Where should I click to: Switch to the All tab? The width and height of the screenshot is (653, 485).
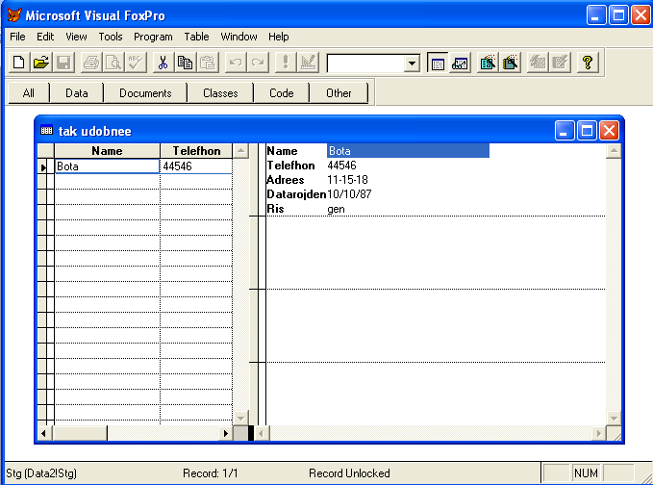click(29, 93)
